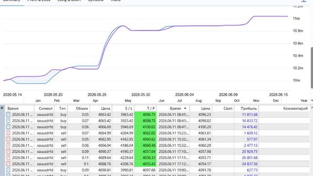This screenshot has width=313, height=176.
Task: Click the sell icon of the 26 801.68 profit row
Action: 8,157
